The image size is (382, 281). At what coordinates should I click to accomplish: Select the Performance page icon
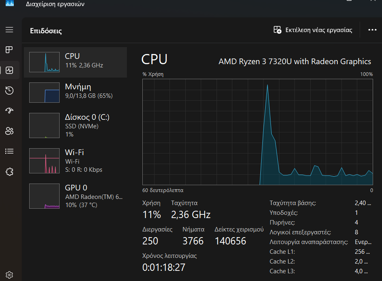click(x=9, y=70)
